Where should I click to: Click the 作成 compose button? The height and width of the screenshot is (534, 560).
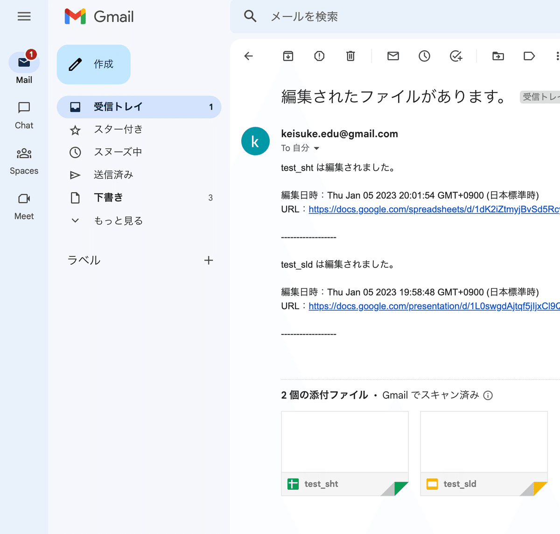[94, 64]
